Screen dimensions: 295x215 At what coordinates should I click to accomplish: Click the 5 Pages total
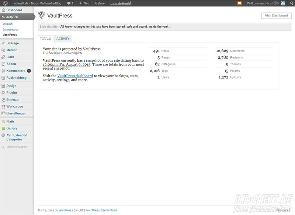point(163,57)
